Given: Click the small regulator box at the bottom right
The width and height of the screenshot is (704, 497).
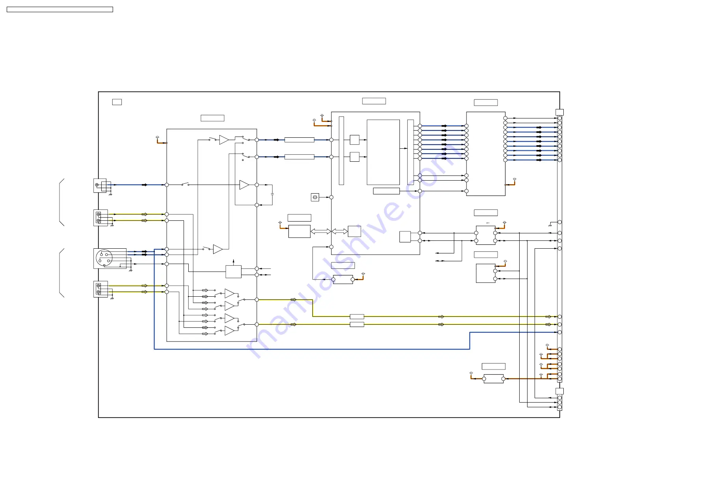Looking at the screenshot, I should (494, 379).
